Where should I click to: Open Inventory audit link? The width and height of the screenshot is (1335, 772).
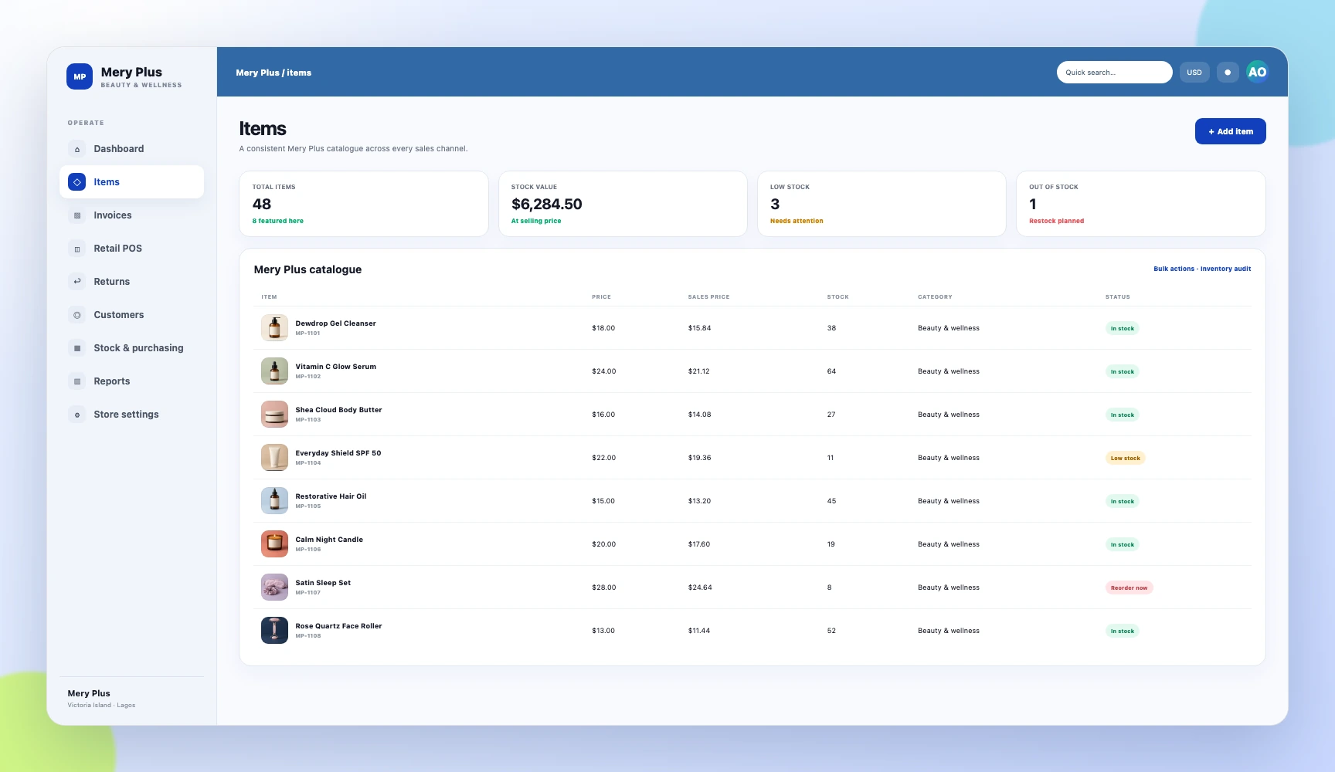[1225, 269]
